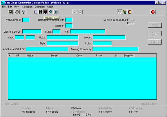This screenshot has height=117, width=167.
Task: Open the Operation menu
Action: 40,7
